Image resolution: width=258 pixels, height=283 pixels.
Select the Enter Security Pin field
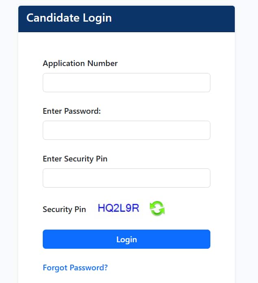click(126, 178)
